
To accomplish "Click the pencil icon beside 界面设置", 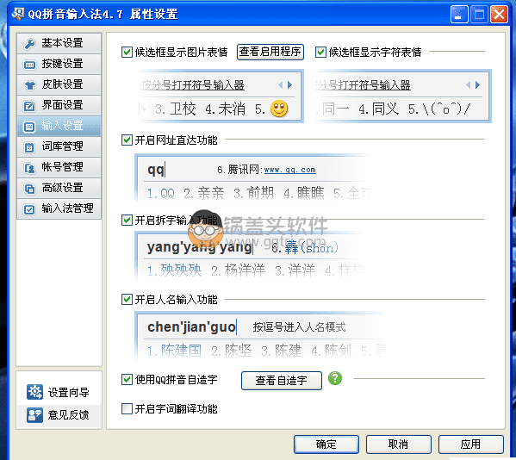I will pos(29,106).
